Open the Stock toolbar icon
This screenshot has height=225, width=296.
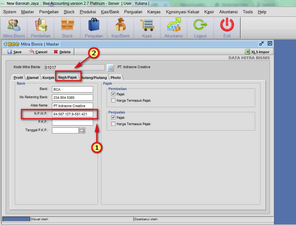67,28
